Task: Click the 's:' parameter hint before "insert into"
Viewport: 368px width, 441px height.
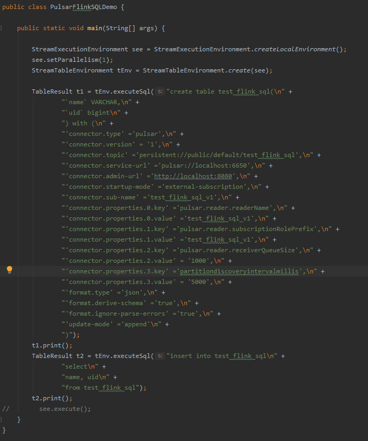Action: point(160,356)
